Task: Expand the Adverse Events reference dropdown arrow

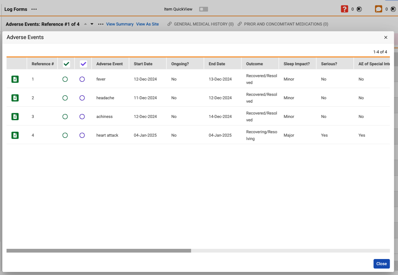Action: (92, 24)
